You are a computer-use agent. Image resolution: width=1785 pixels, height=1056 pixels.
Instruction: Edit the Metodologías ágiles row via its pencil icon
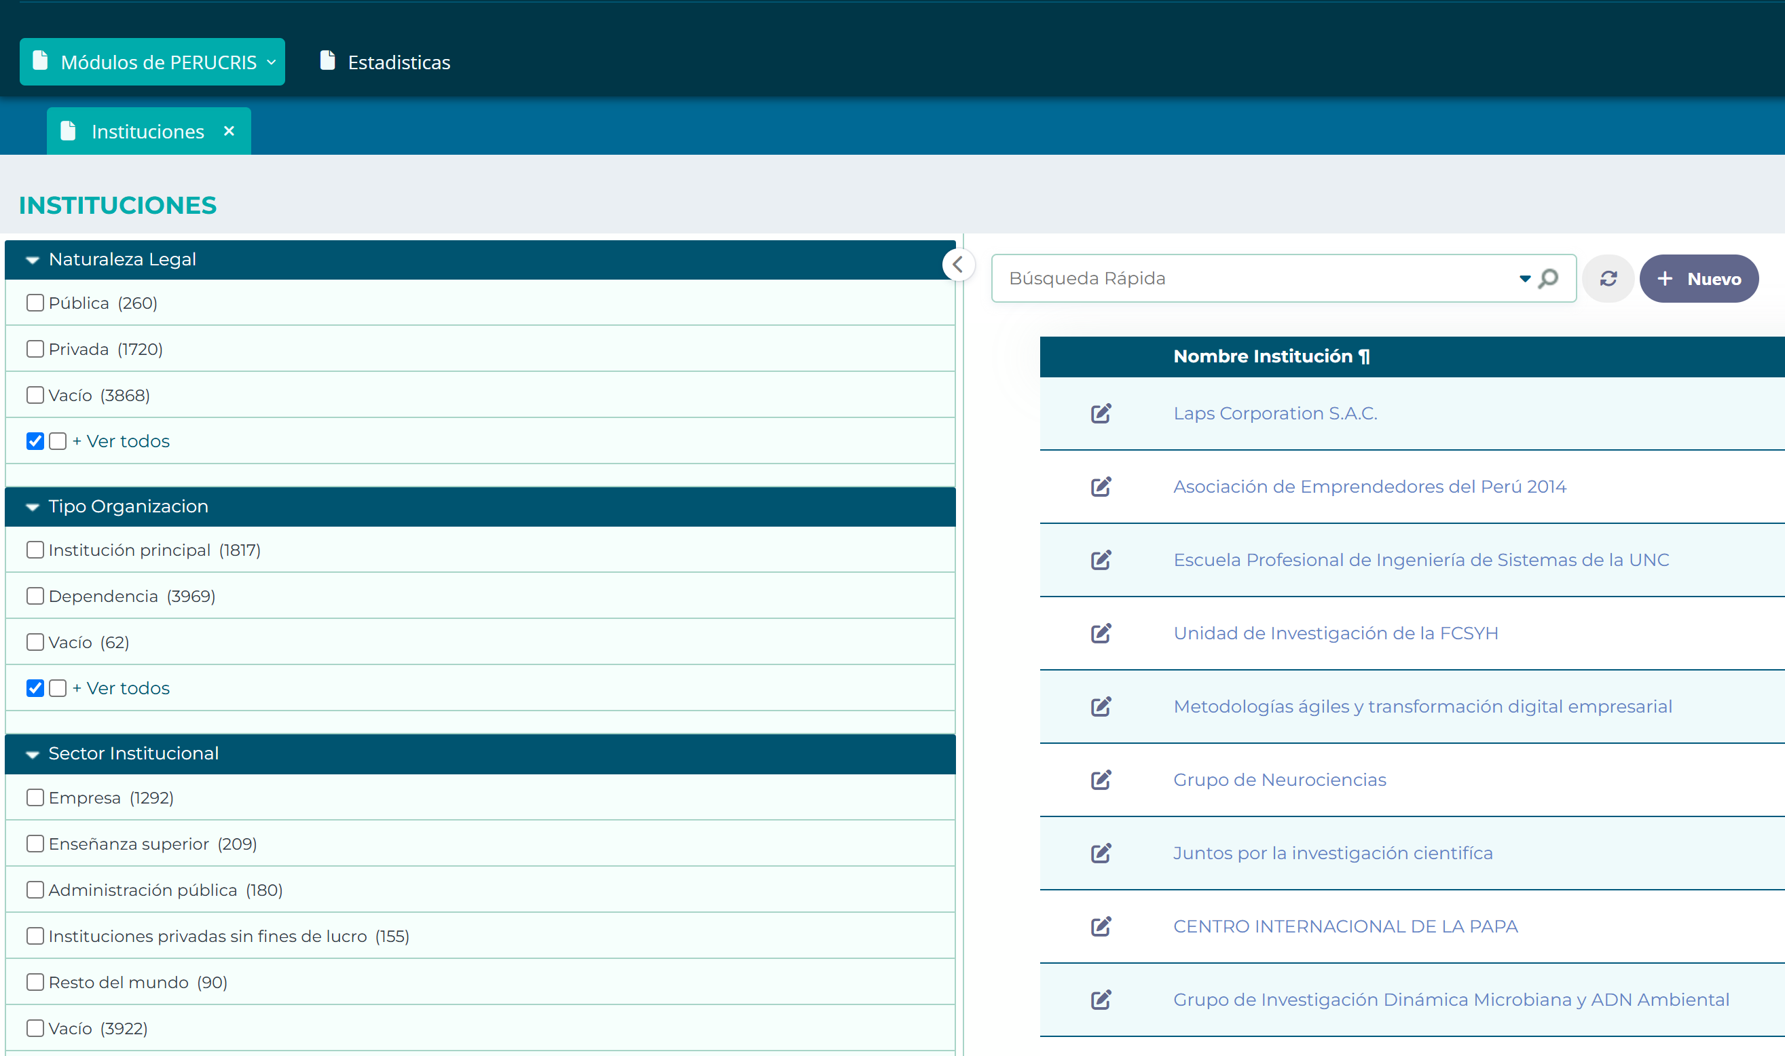(x=1101, y=706)
